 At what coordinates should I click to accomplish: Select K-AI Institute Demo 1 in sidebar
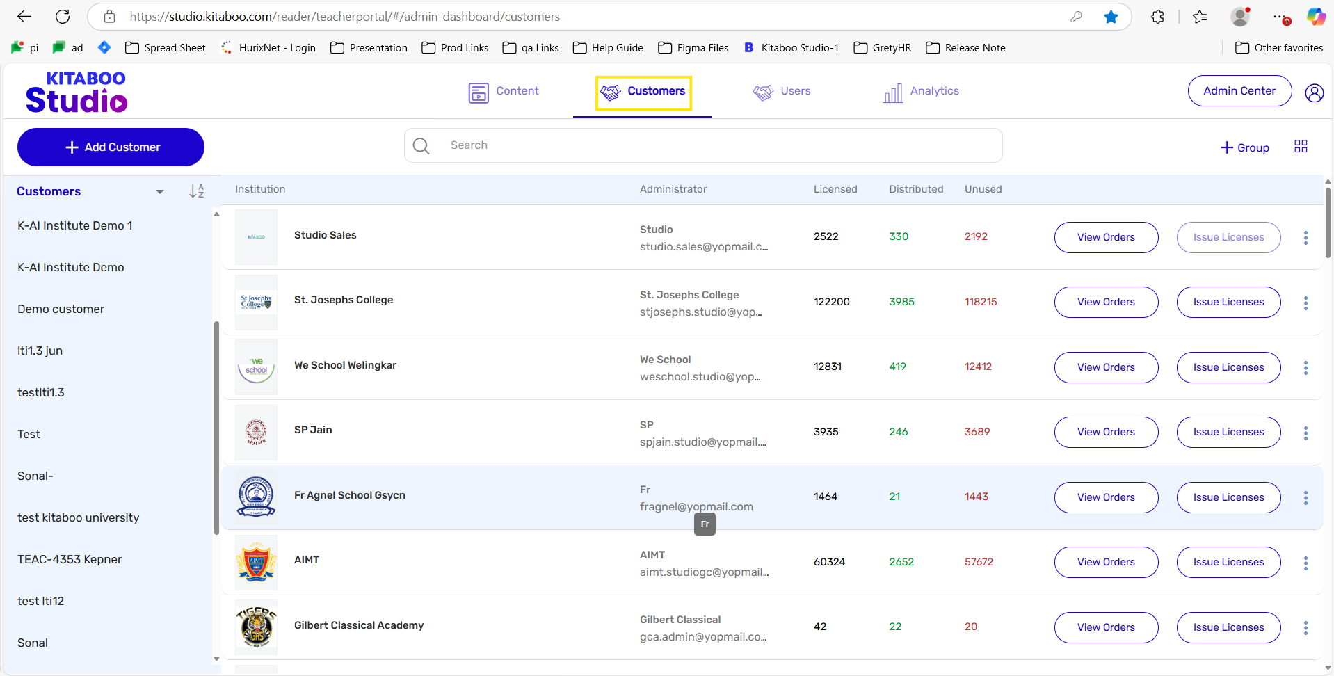(75, 225)
